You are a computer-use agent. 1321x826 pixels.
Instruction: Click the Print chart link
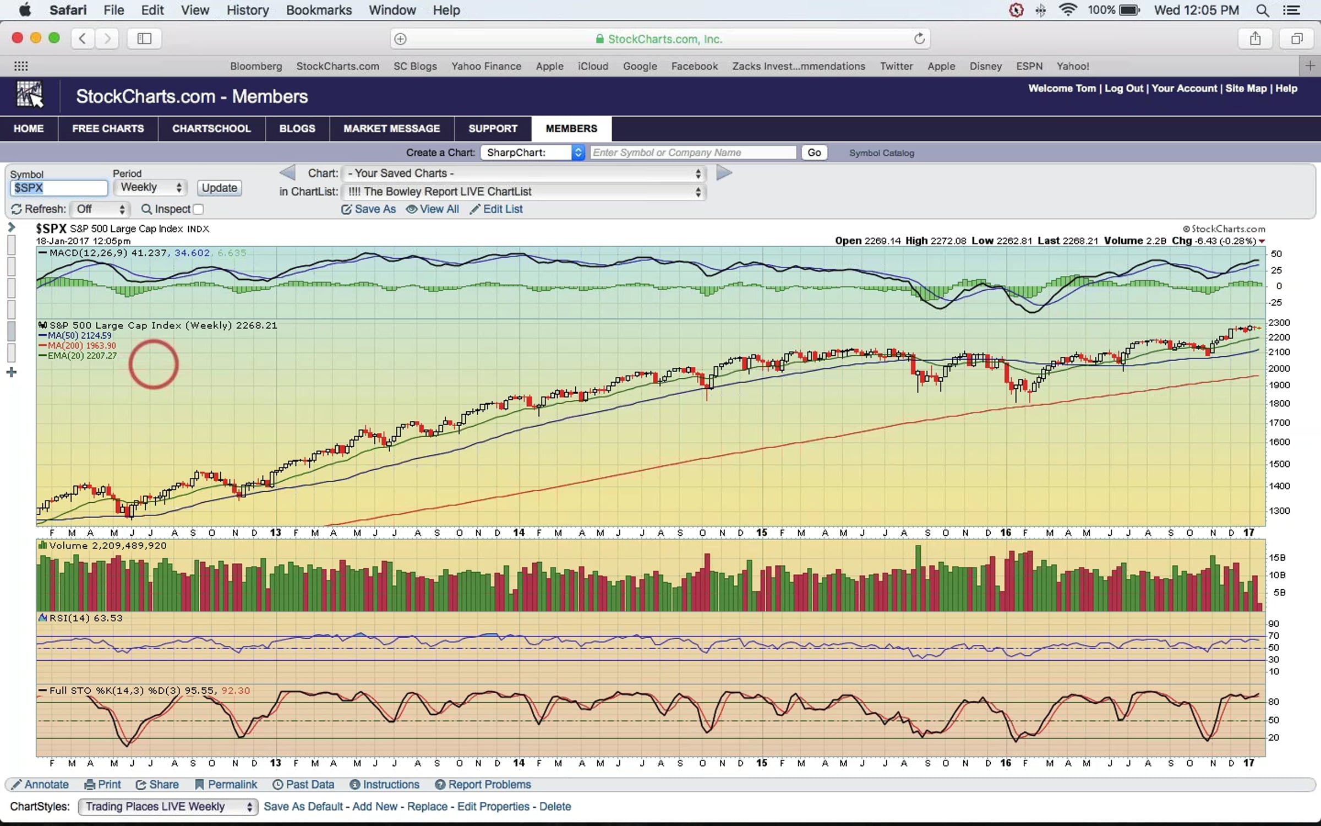(102, 785)
